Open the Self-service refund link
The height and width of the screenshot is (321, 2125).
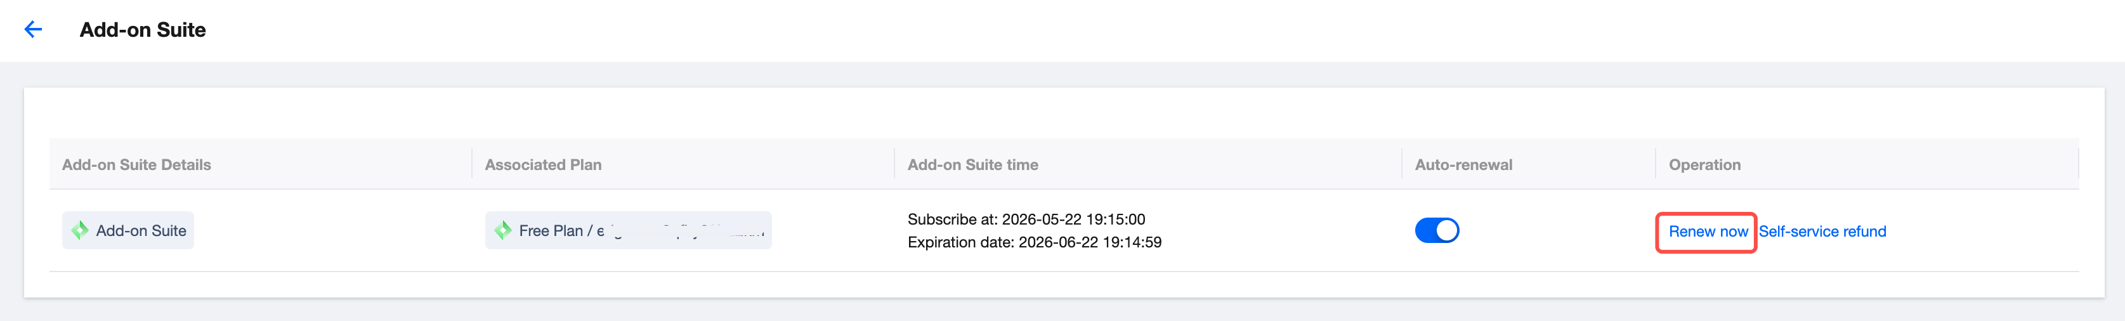pos(1821,232)
